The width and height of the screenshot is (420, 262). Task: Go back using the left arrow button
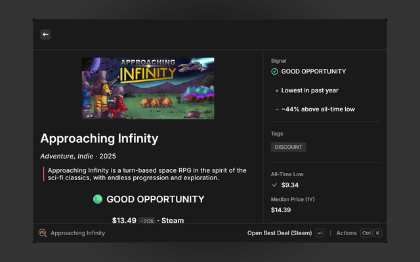[x=45, y=35]
